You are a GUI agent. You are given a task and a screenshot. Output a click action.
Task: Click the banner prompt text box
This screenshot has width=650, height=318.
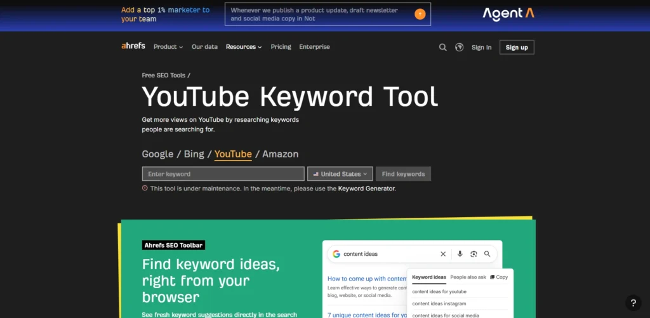328,14
